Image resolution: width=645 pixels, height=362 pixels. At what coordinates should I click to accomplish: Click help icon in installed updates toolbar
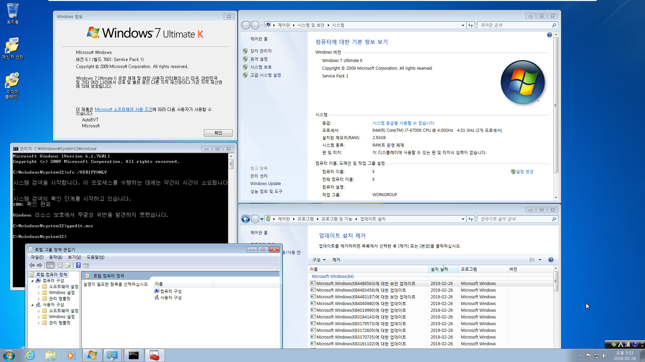click(551, 260)
